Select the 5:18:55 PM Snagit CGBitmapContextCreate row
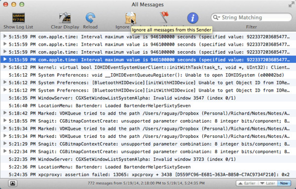This screenshot has height=189, width=296. [148, 121]
